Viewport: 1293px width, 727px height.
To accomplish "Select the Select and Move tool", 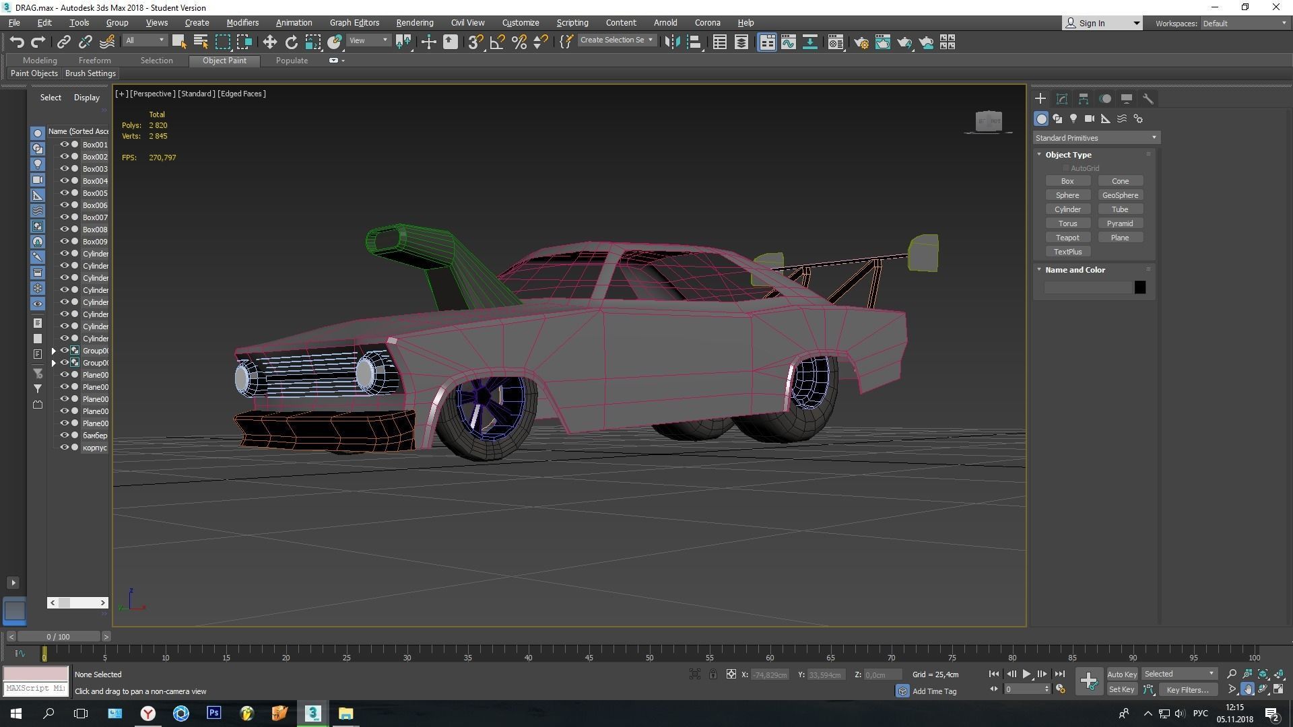I will pyautogui.click(x=269, y=42).
